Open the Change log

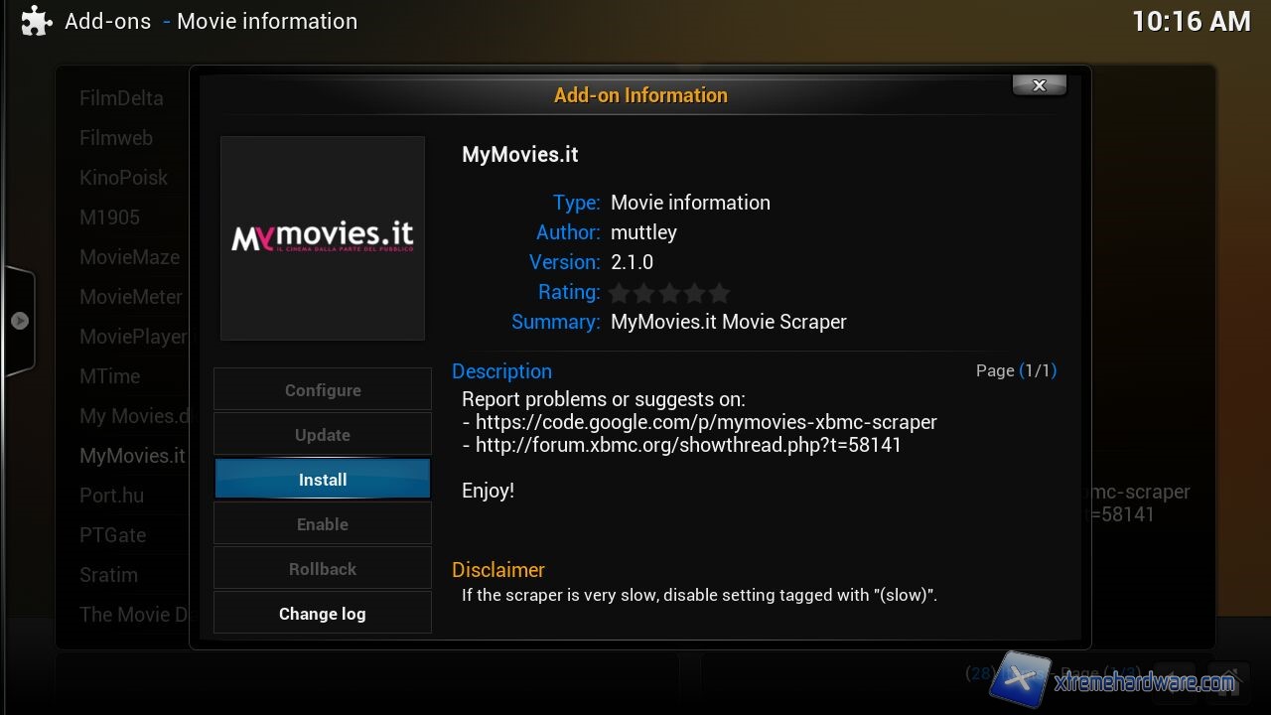[323, 614]
